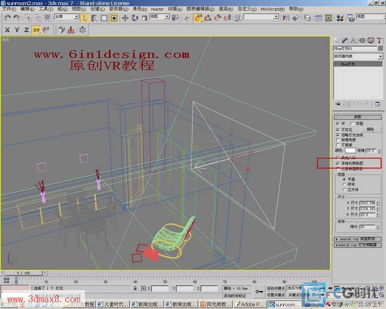Open the Layer Manager icon
Image resolution: width=386 pixels, height=309 pixels.
point(307,18)
